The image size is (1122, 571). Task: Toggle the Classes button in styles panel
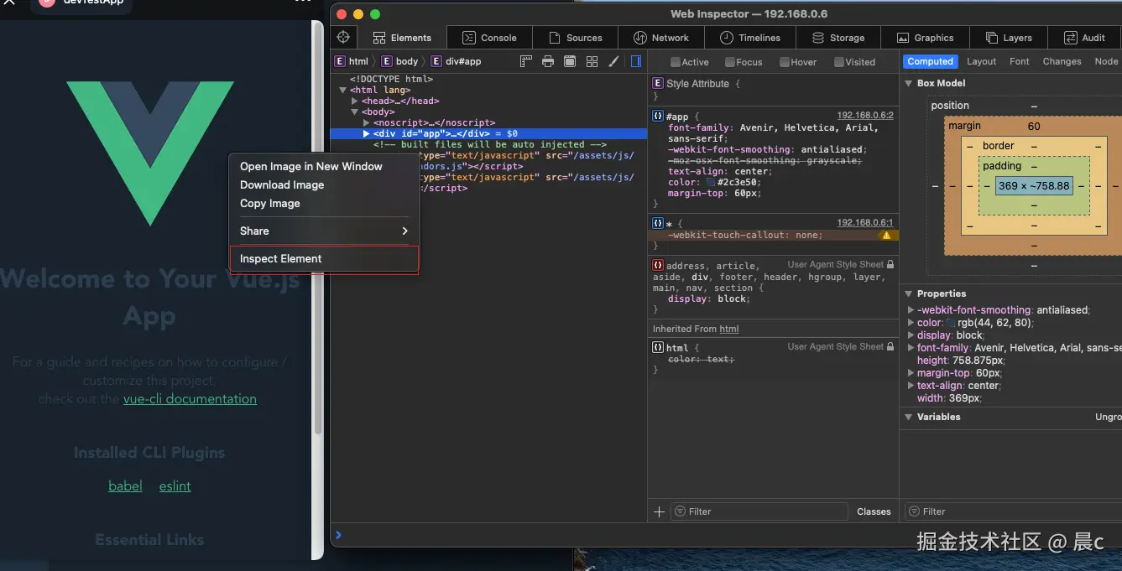point(874,511)
